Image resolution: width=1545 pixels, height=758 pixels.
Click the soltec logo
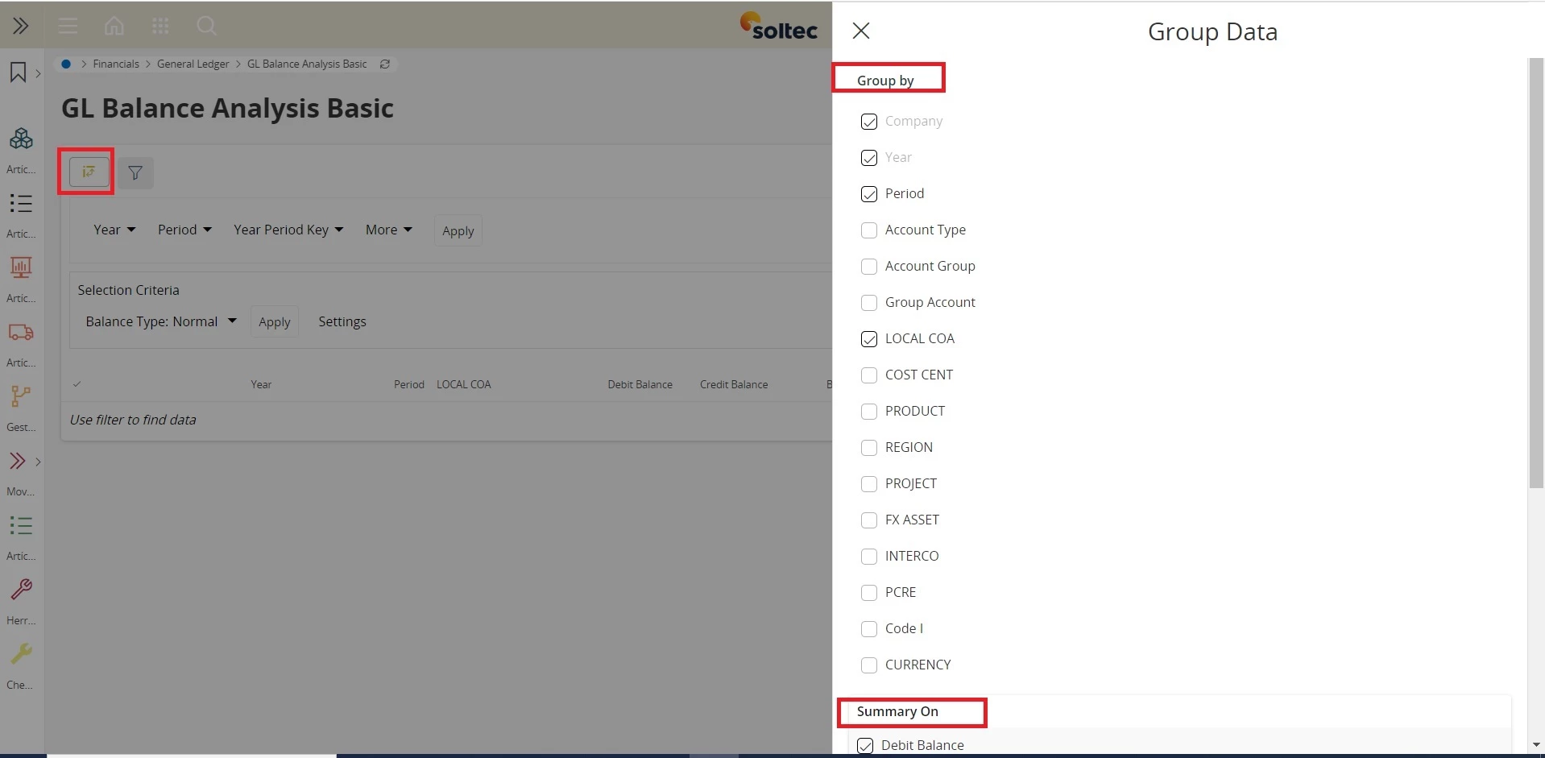pyautogui.click(x=779, y=26)
